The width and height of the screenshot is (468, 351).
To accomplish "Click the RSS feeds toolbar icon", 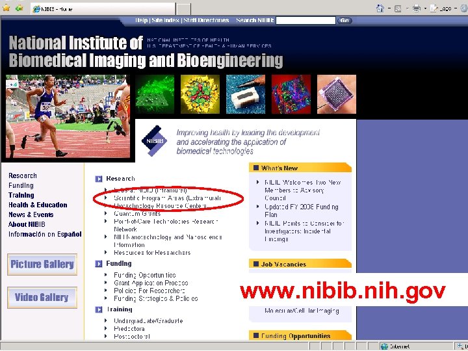I will [398, 8].
